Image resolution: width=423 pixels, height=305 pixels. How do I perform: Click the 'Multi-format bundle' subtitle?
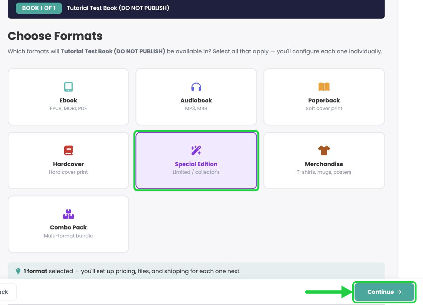[x=68, y=236]
